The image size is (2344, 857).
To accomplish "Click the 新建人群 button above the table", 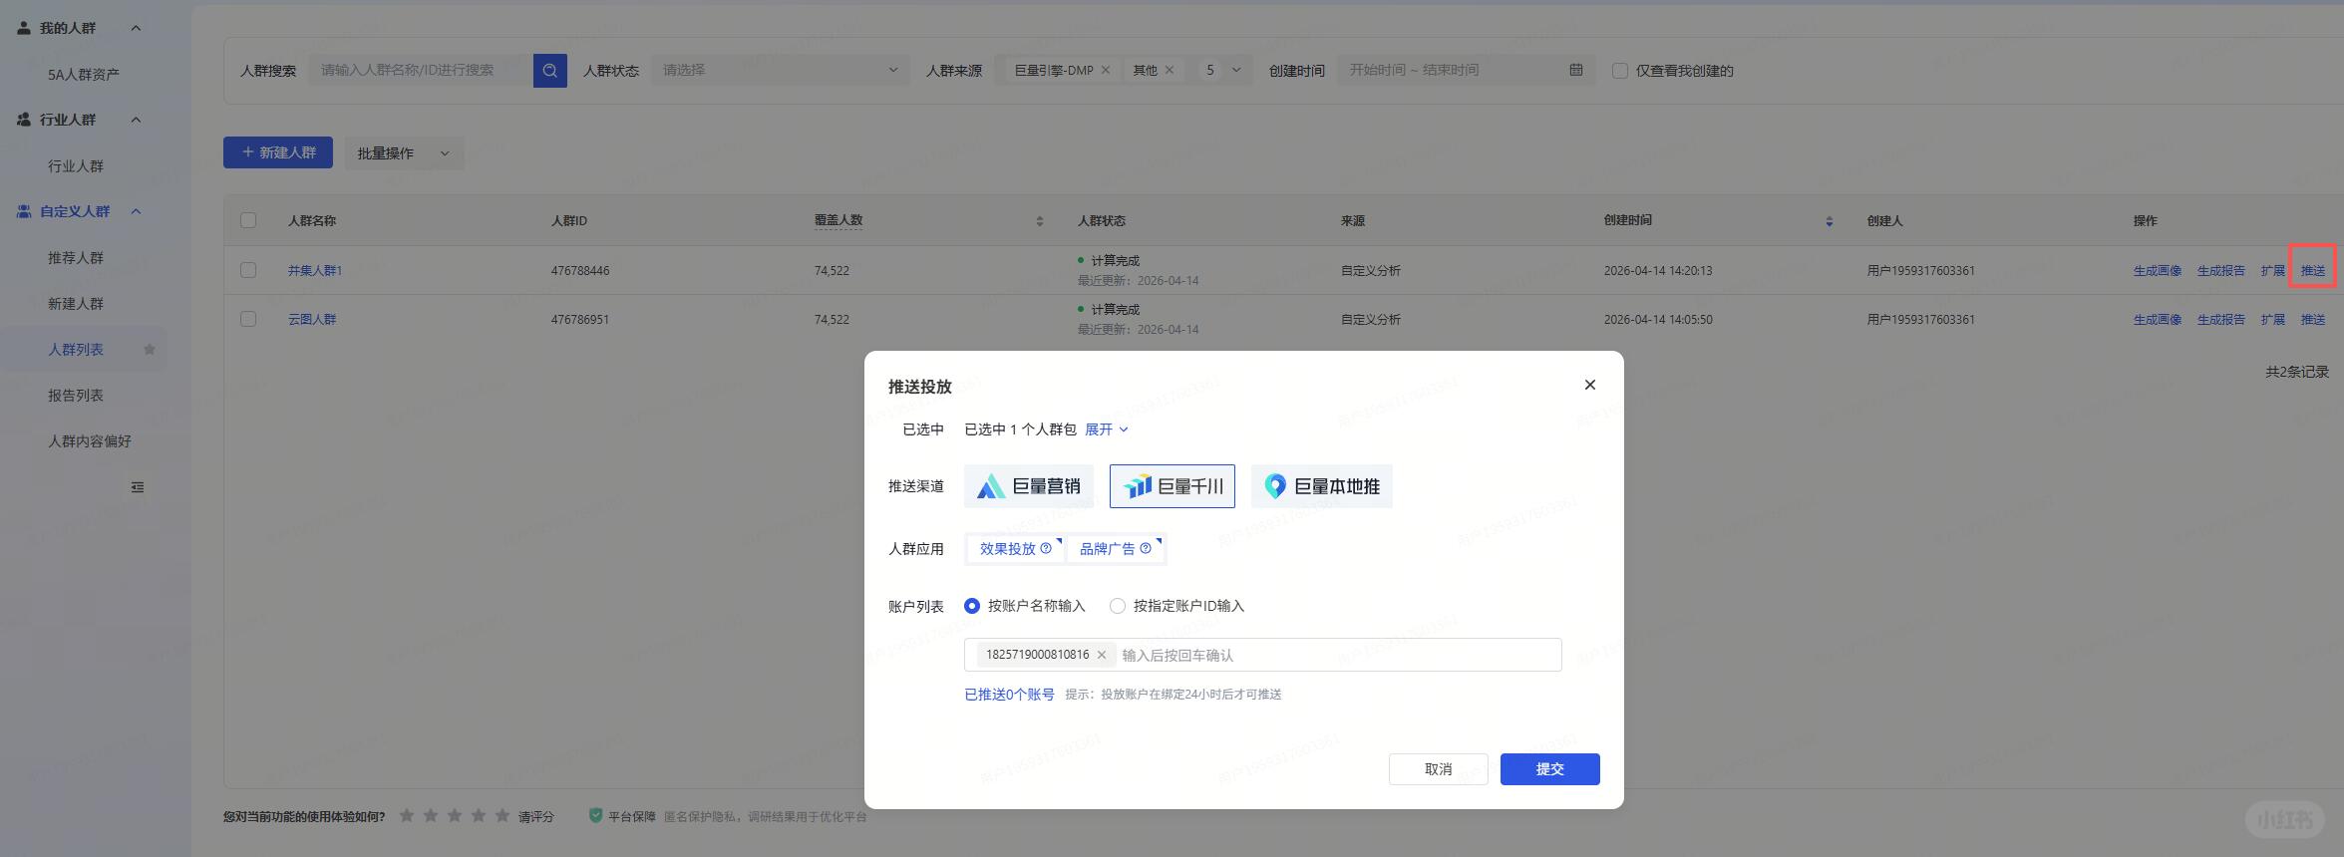I will pyautogui.click(x=278, y=152).
